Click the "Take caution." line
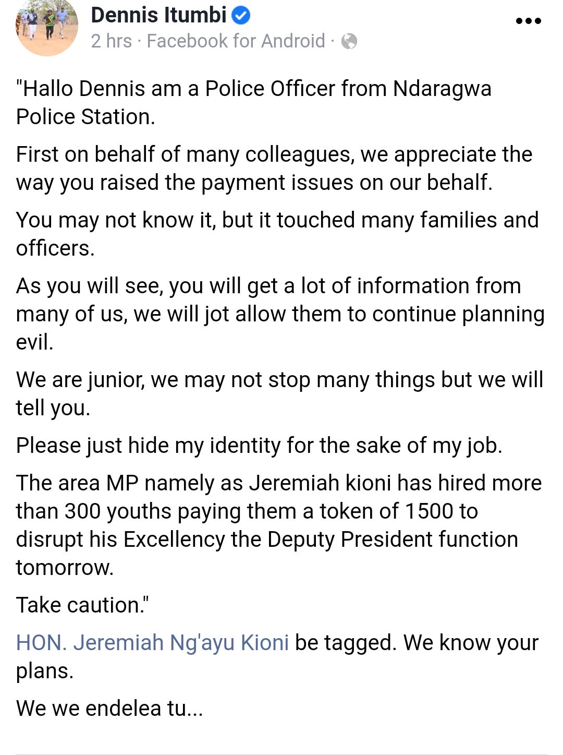This screenshot has width=563, height=755. coord(82,605)
